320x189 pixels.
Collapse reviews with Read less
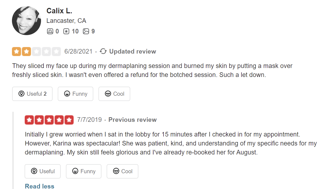(39, 186)
